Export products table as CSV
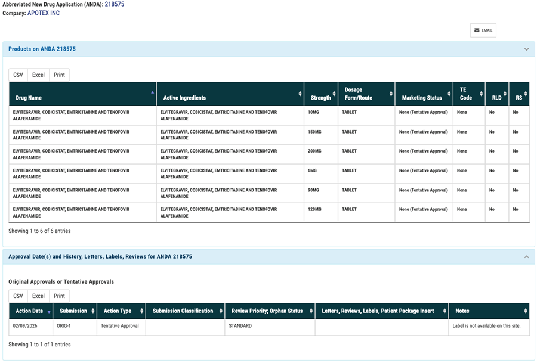This screenshot has width=537, height=363. [18, 75]
